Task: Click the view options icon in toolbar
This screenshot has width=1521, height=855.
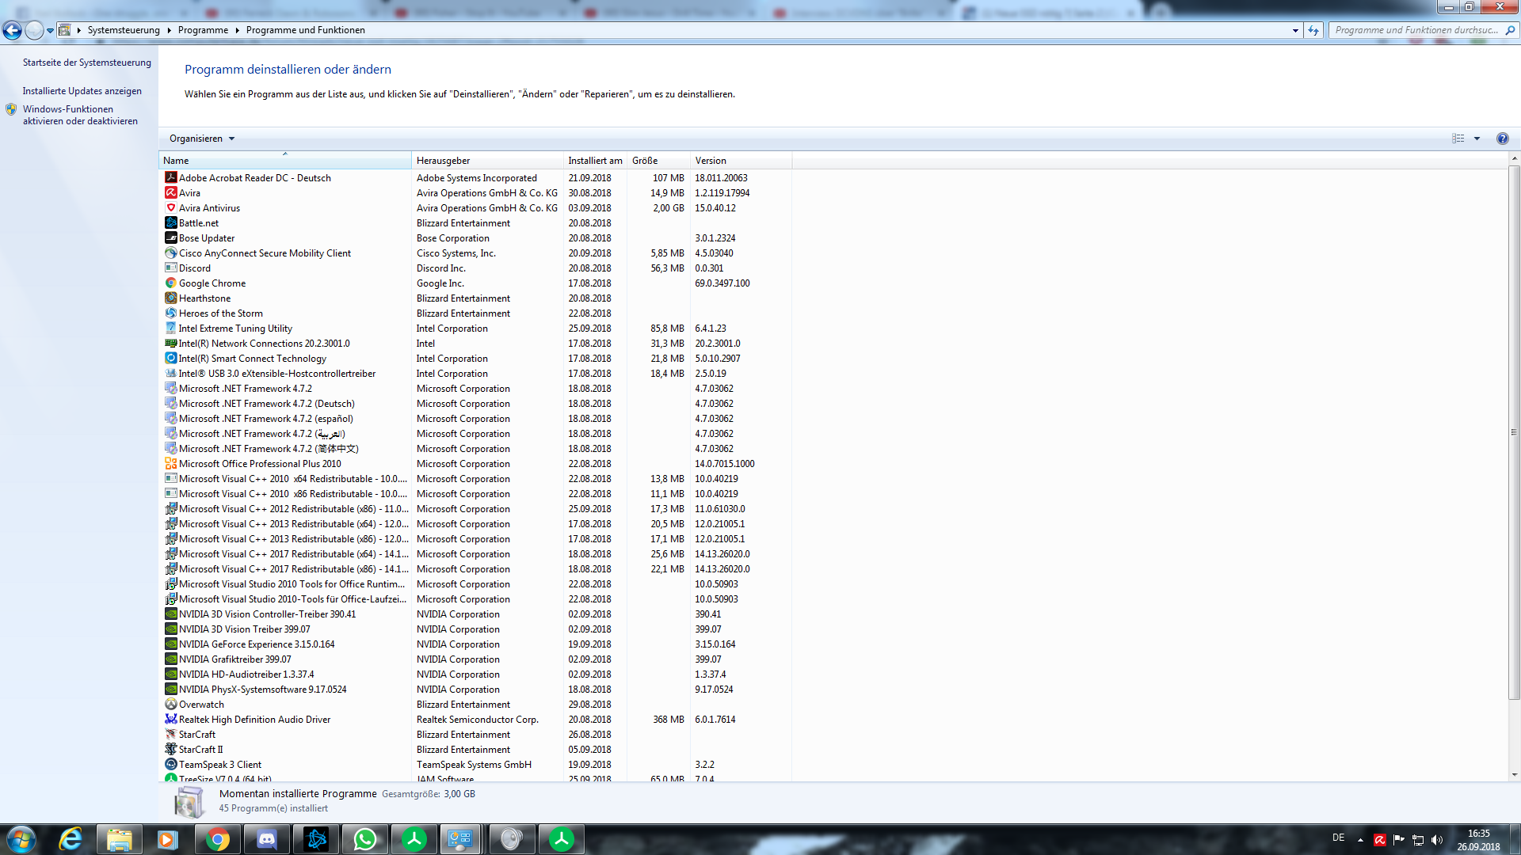Action: 1458,139
